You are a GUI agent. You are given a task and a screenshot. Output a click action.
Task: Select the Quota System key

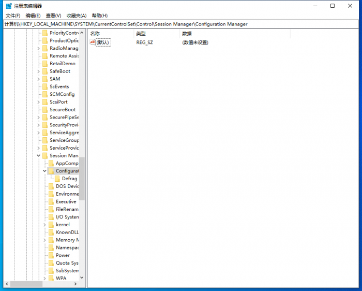(67, 263)
